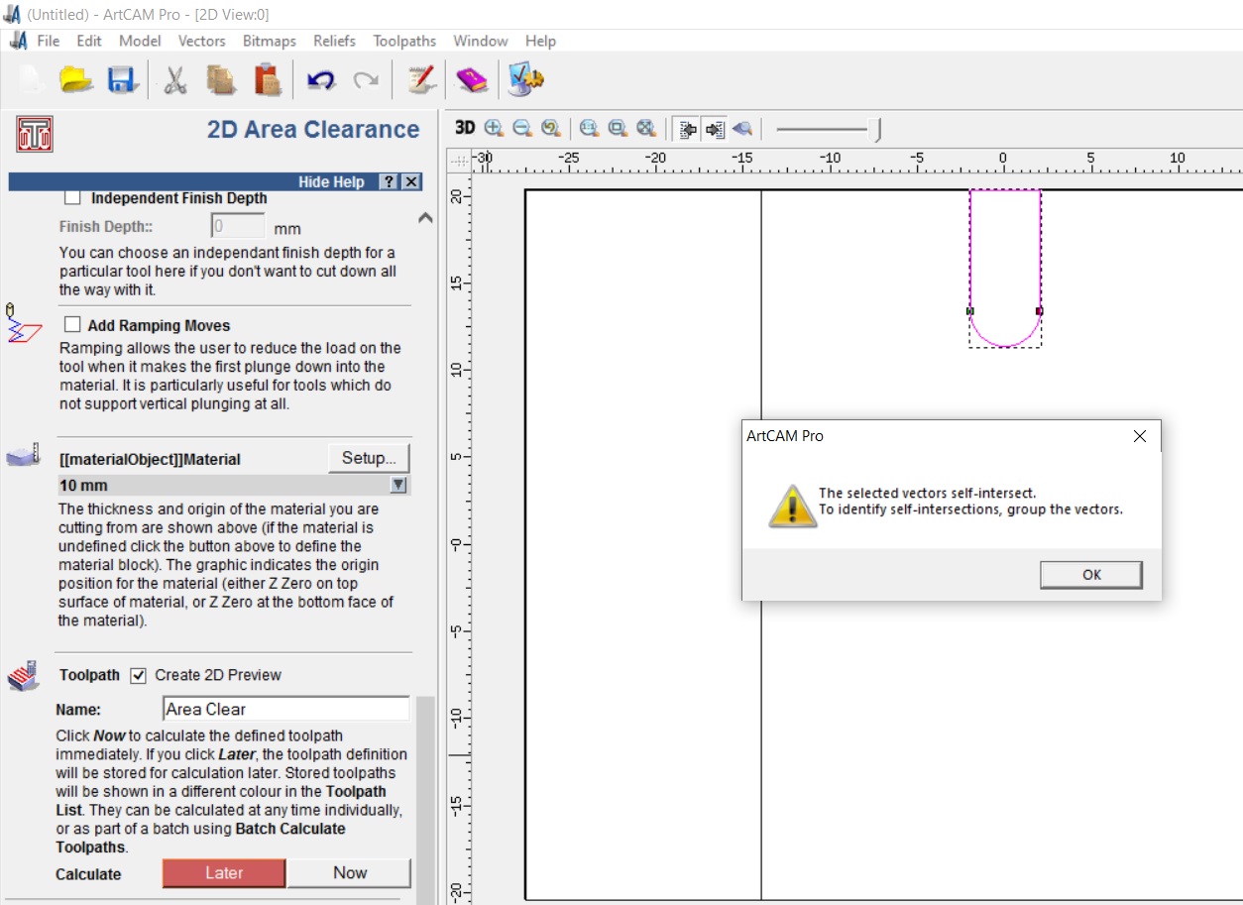
Task: Click the Hide Help link
Action: coord(331,182)
